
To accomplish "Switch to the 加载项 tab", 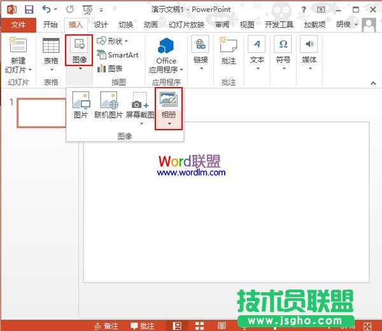I will 315,25.
